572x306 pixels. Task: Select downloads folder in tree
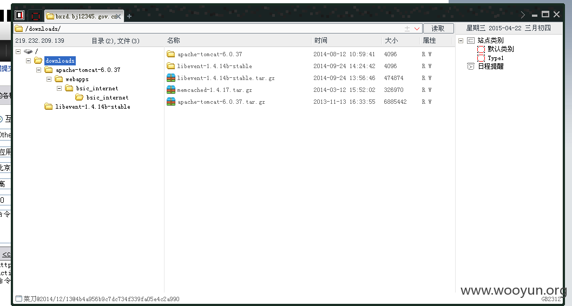point(60,61)
